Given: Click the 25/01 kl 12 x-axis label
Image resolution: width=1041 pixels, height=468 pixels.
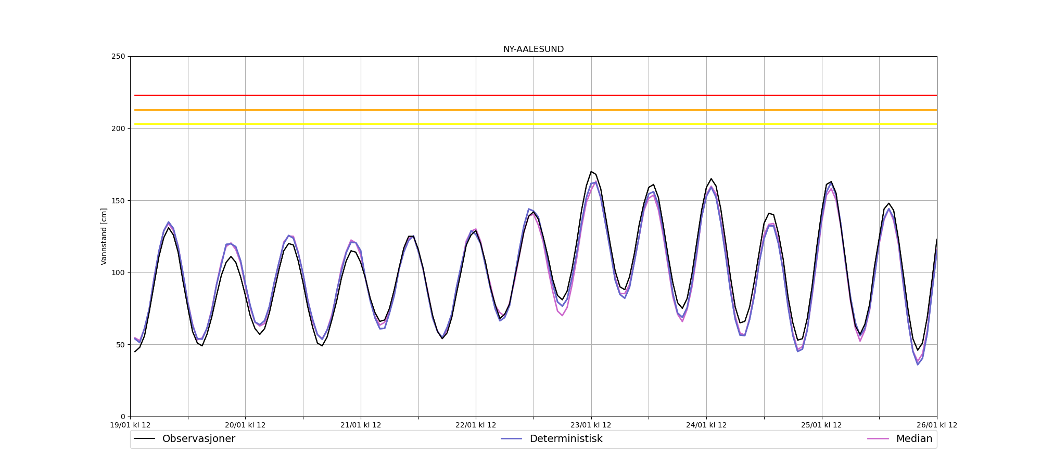Looking at the screenshot, I should coord(821,425).
